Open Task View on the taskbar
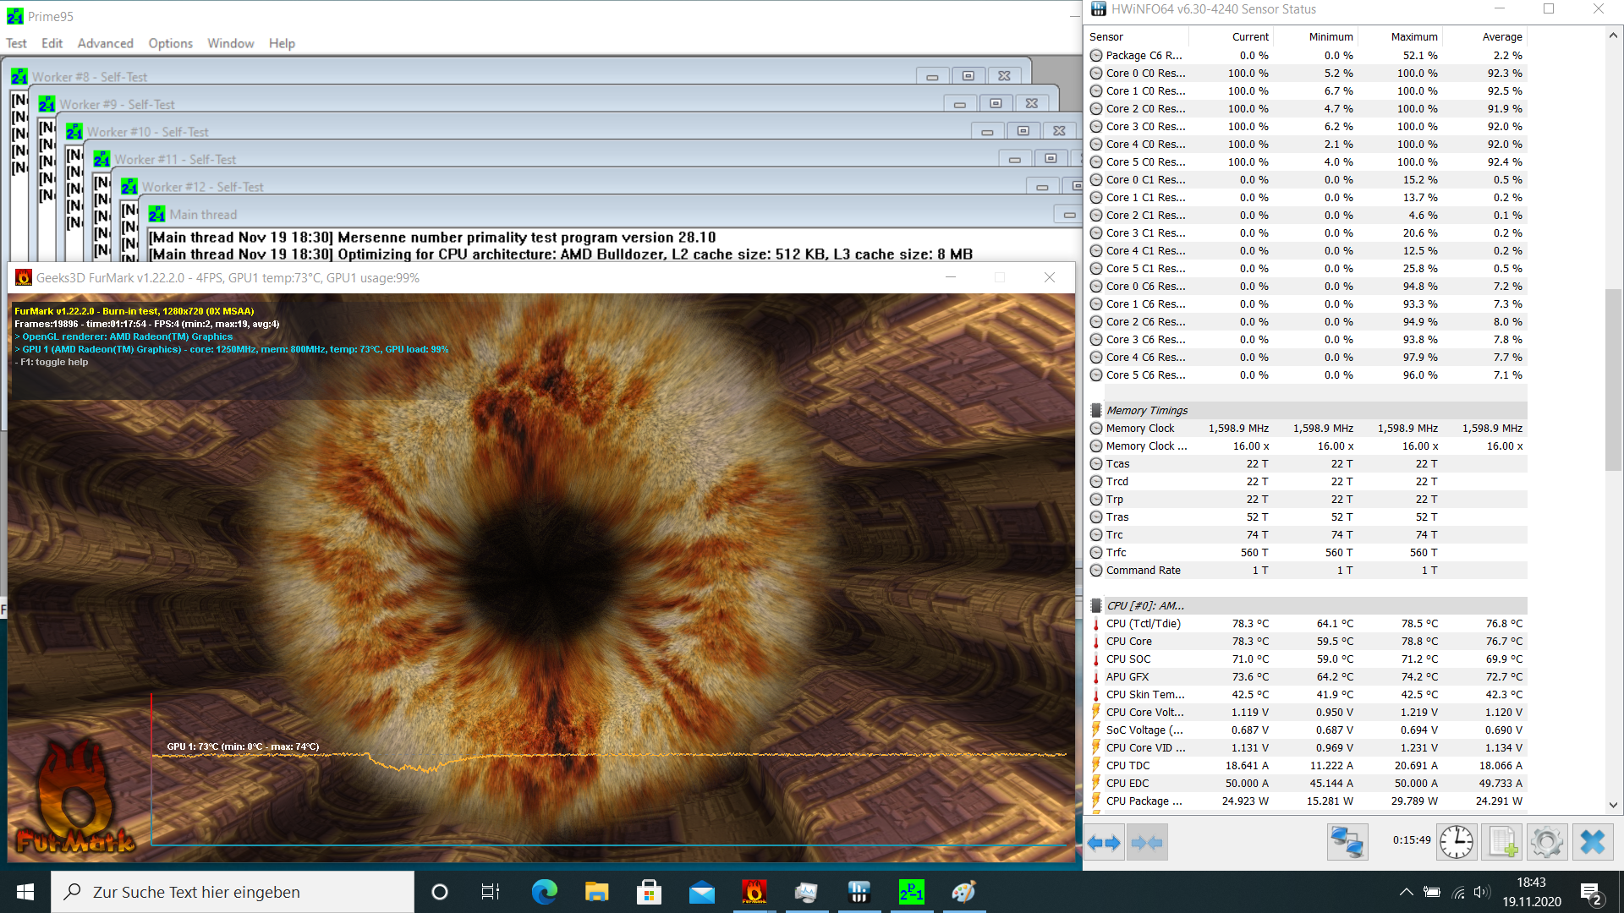This screenshot has height=913, width=1624. [x=491, y=892]
